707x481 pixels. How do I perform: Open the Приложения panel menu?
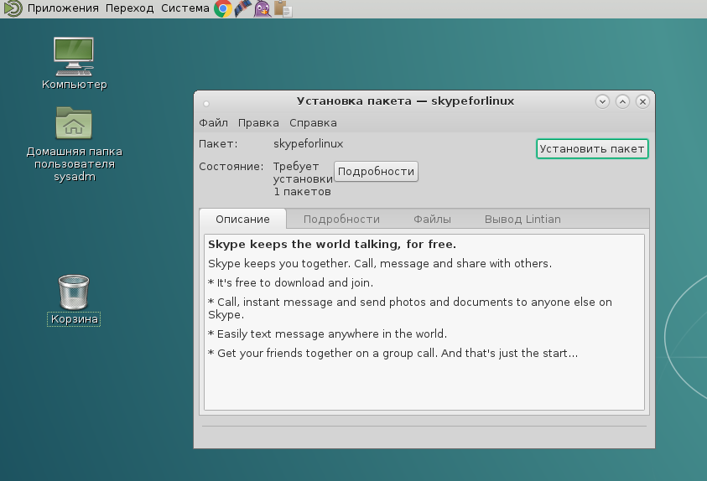63,8
